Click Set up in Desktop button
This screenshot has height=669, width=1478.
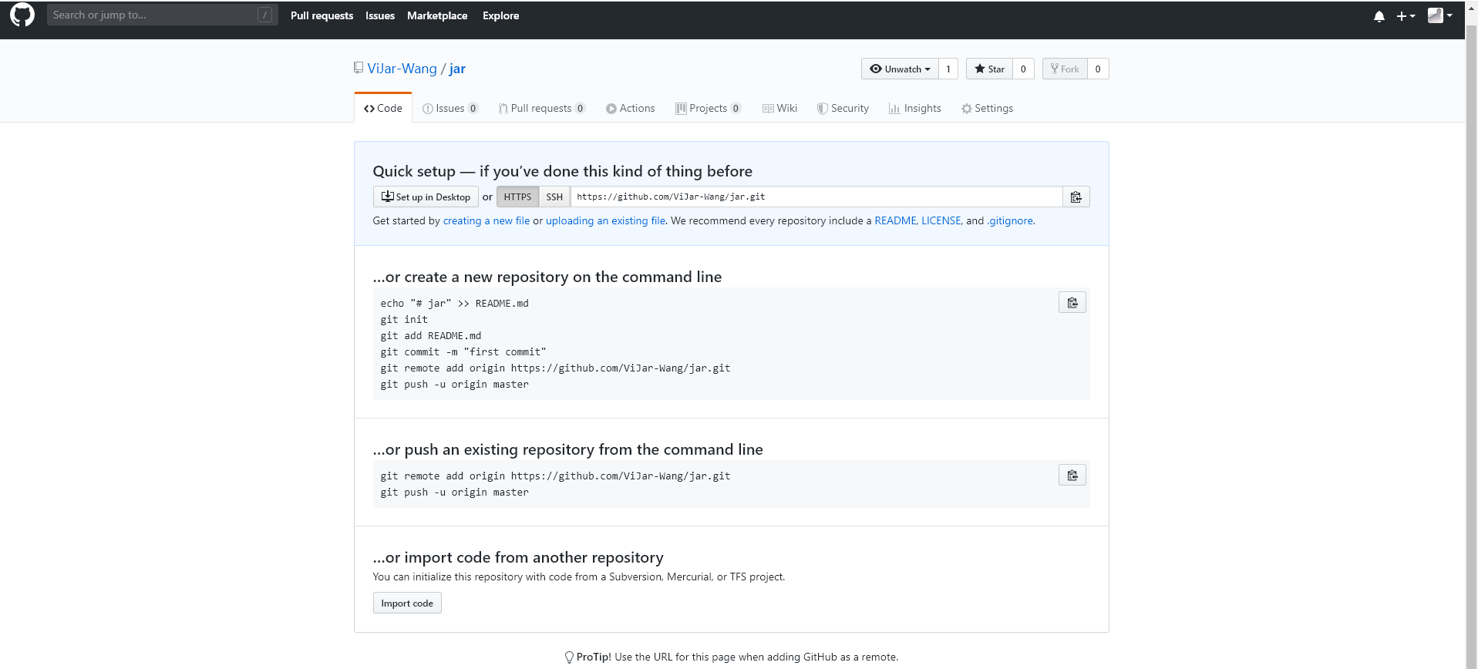click(426, 197)
